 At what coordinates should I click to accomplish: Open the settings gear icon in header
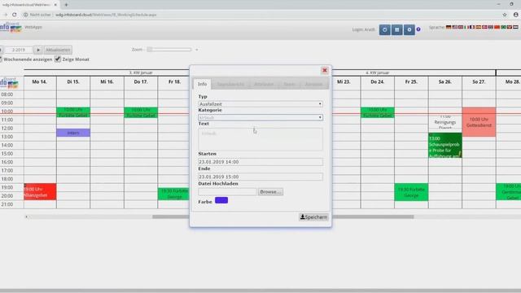pos(409,30)
